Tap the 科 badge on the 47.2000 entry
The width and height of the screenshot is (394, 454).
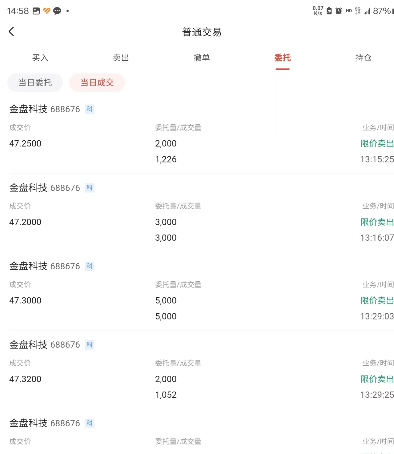(x=90, y=188)
